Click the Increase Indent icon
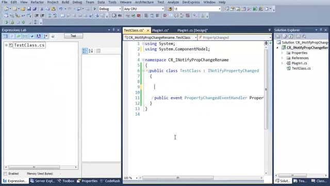Screen dimensions: 330x186 pyautogui.click(x=42, y=16)
